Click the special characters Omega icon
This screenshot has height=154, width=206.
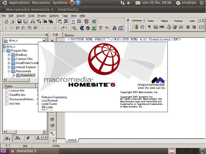[x=79, y=21]
